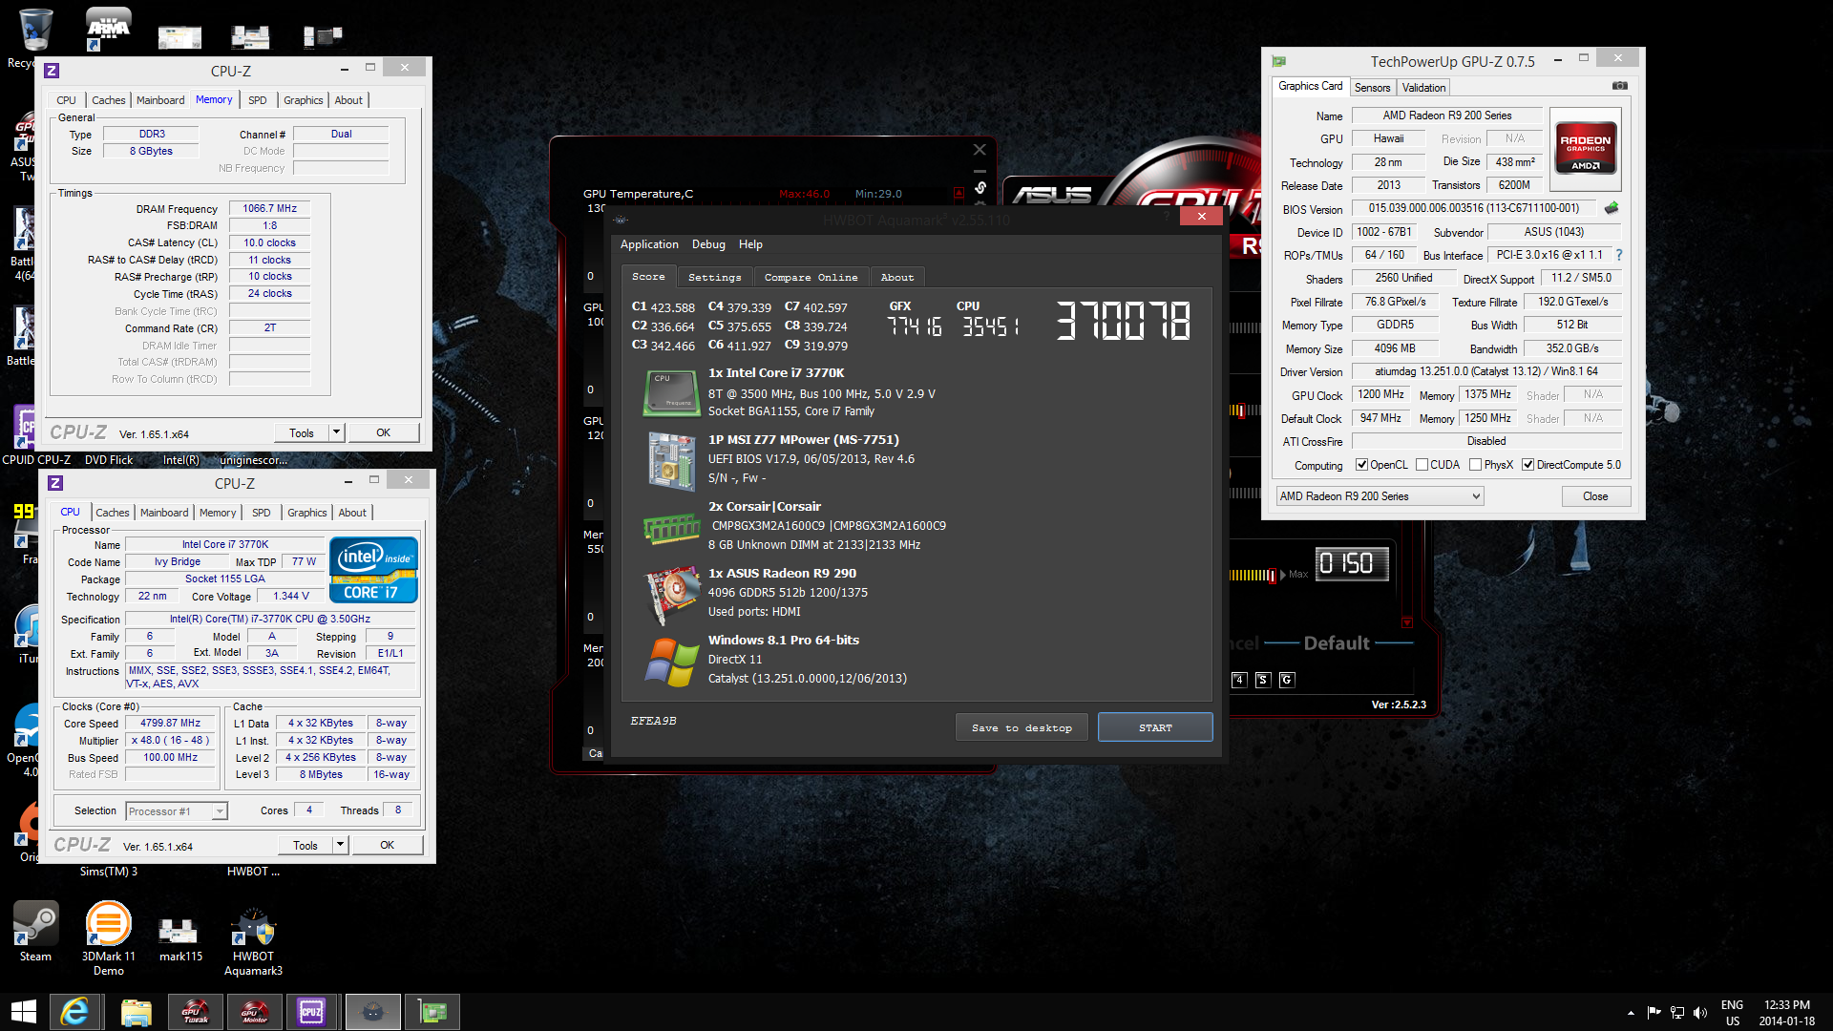Open Tools dropdown arrow in lower CPU-Z window
Screen dimensions: 1833x1031
point(340,845)
